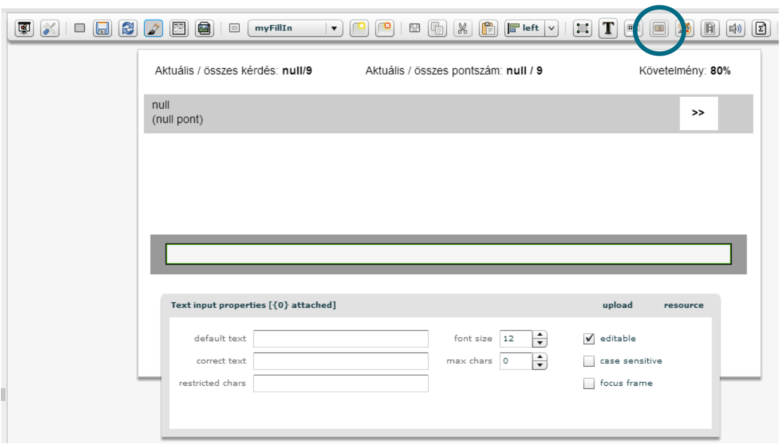Click the restricted chars input field
Image resolution: width=780 pixels, height=445 pixels.
pos(340,383)
